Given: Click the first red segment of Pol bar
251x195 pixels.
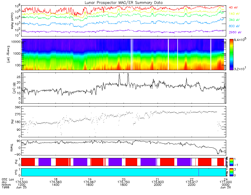Looking at the screenshot, I should pos(28,162).
